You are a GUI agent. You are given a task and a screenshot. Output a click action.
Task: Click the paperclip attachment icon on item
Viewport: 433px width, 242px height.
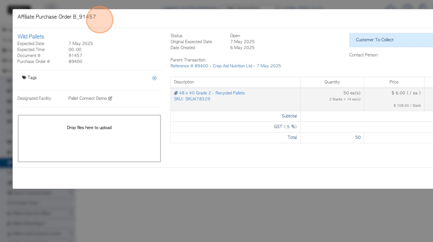click(x=176, y=93)
